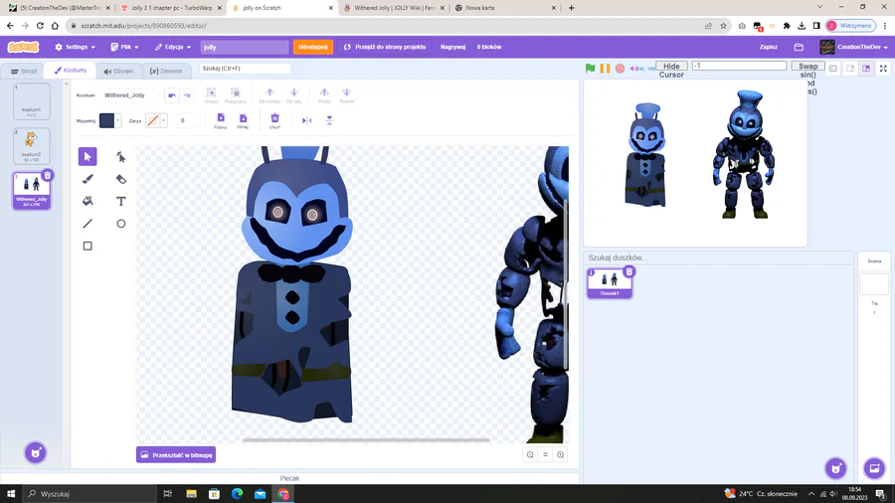Activate the Rectangle tool
This screenshot has width=895, height=503.
click(88, 246)
